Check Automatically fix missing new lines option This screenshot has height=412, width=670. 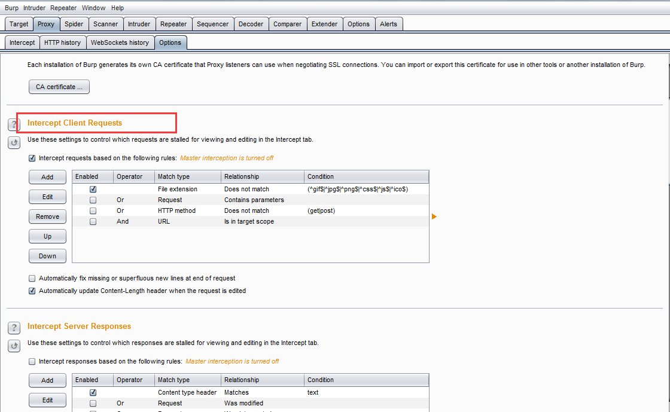(x=32, y=279)
